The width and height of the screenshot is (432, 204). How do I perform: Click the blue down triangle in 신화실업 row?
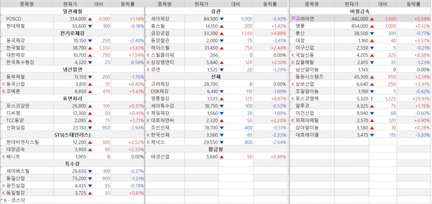coord(90,128)
